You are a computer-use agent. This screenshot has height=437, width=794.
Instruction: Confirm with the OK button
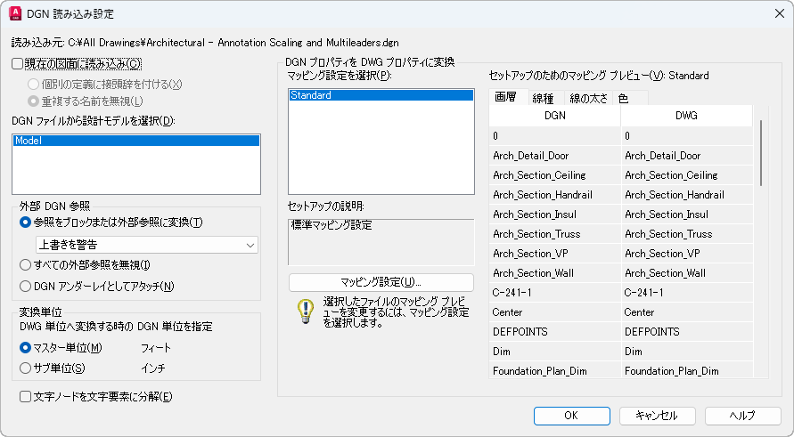coord(572,416)
